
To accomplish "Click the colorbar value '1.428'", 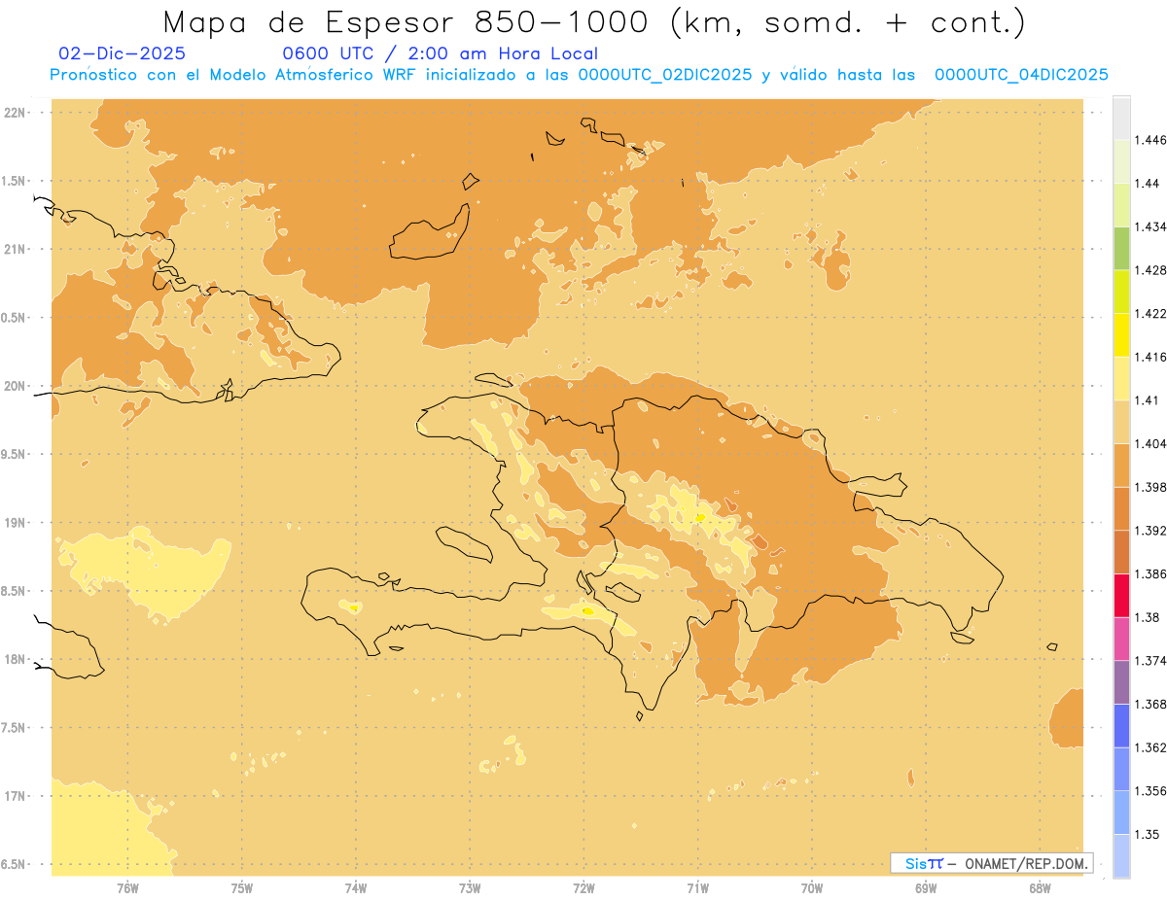I will coord(1152,270).
